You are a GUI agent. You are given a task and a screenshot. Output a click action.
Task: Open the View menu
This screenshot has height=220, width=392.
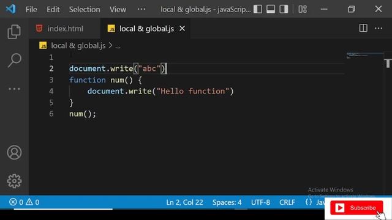click(118, 10)
